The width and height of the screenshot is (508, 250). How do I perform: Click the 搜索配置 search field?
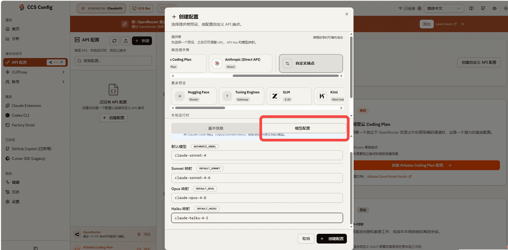pos(113,61)
